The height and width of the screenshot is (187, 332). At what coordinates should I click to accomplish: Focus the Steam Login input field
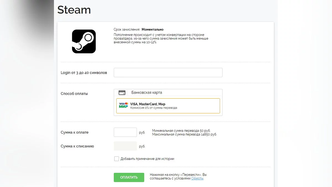coord(168,73)
